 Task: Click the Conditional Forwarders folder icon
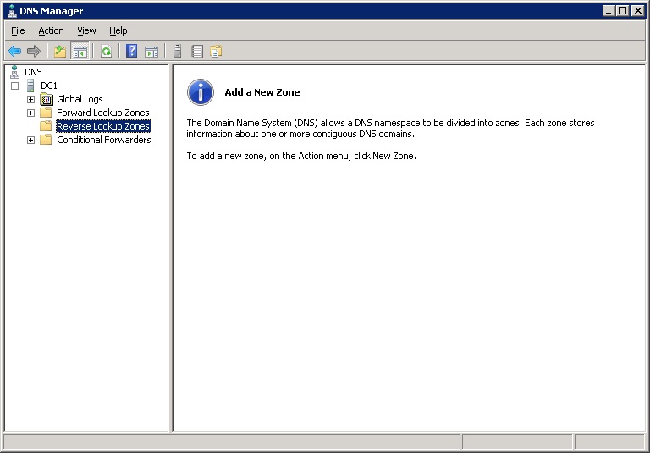[46, 140]
